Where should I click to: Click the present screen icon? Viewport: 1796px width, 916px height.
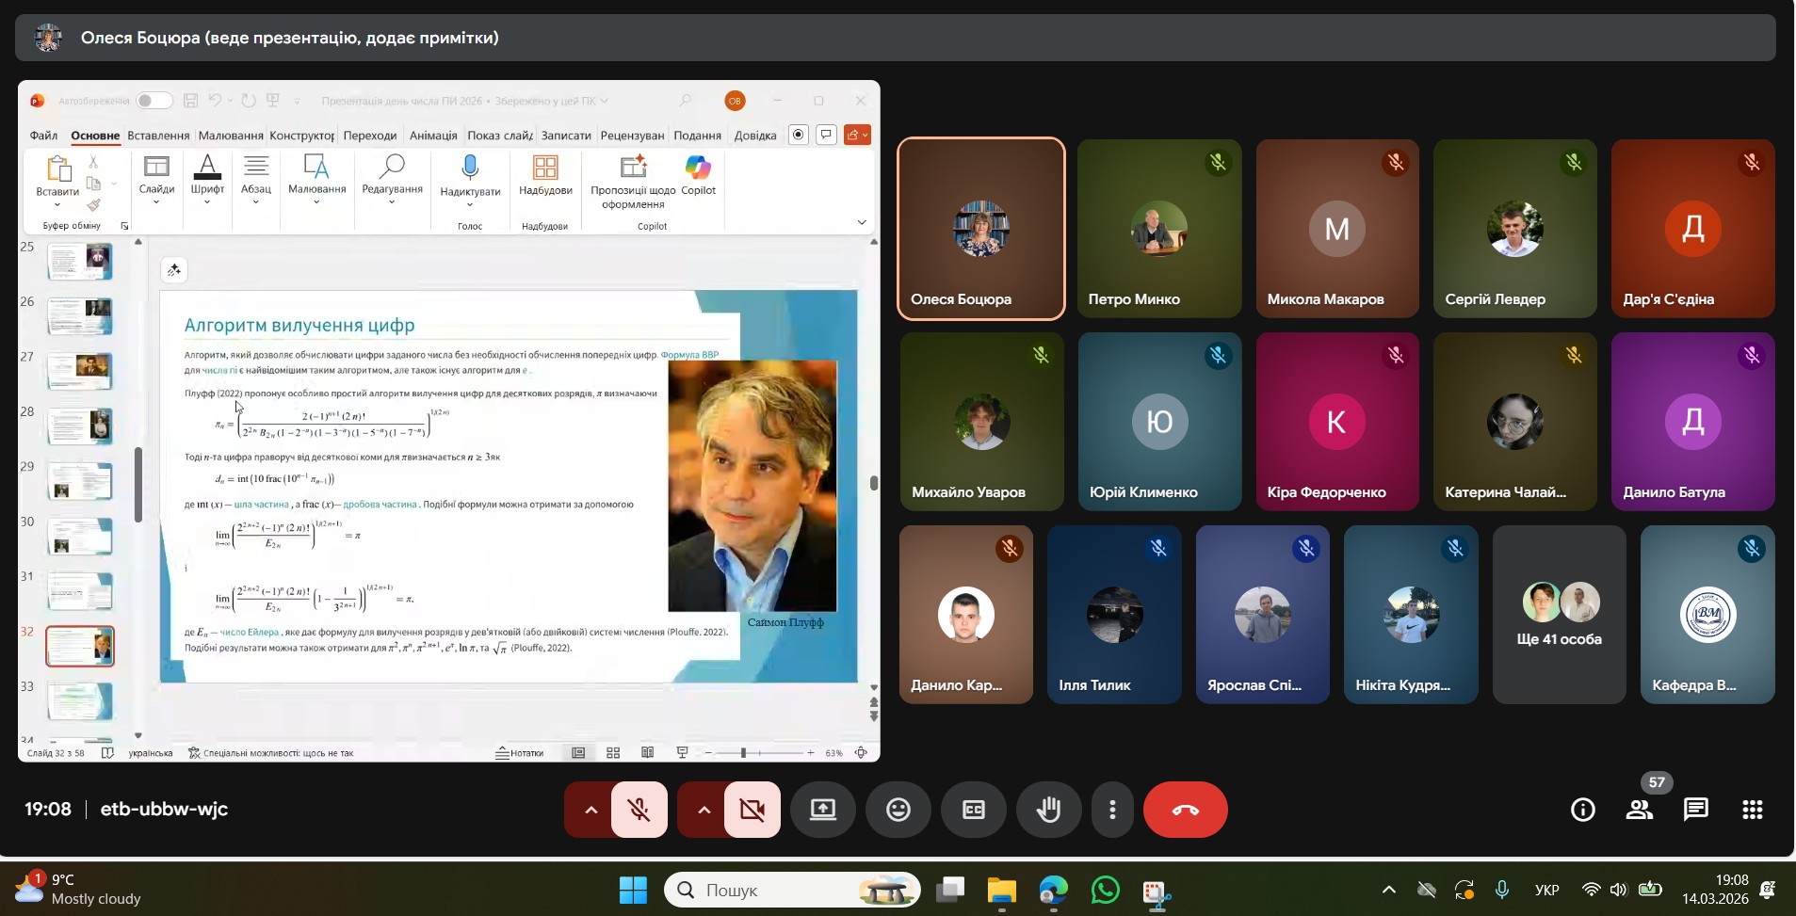click(x=822, y=810)
